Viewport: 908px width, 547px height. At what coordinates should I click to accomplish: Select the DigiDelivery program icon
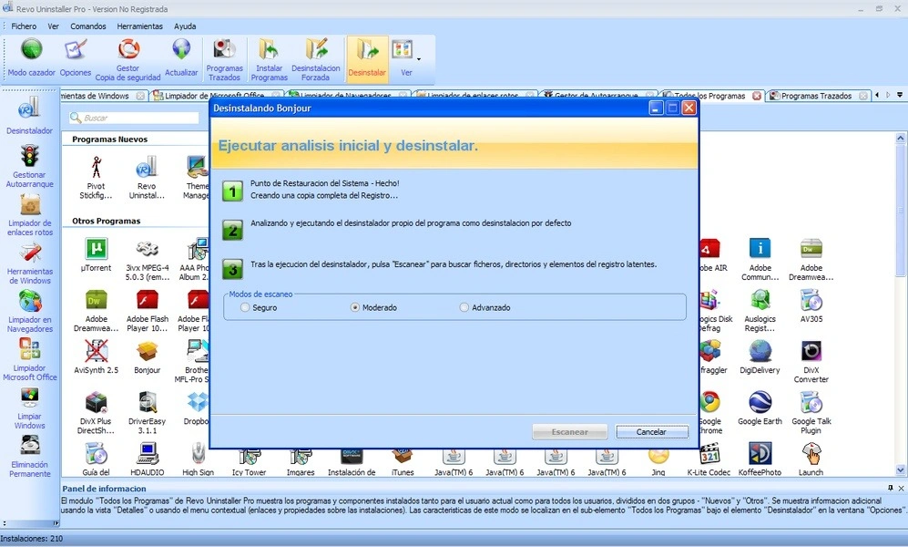coord(760,357)
